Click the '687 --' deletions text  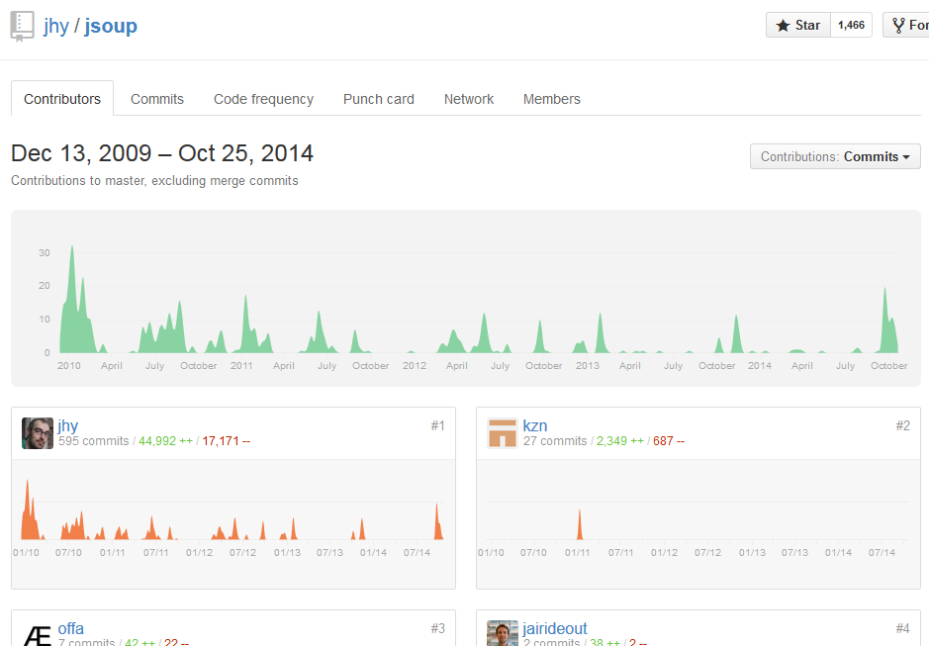[x=669, y=441]
